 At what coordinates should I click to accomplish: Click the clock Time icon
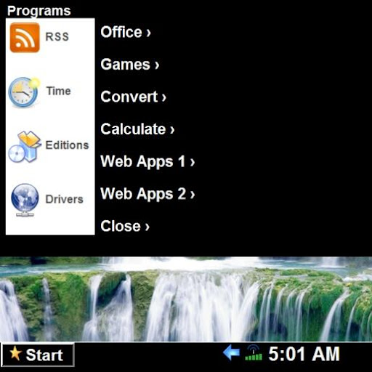[x=24, y=92]
